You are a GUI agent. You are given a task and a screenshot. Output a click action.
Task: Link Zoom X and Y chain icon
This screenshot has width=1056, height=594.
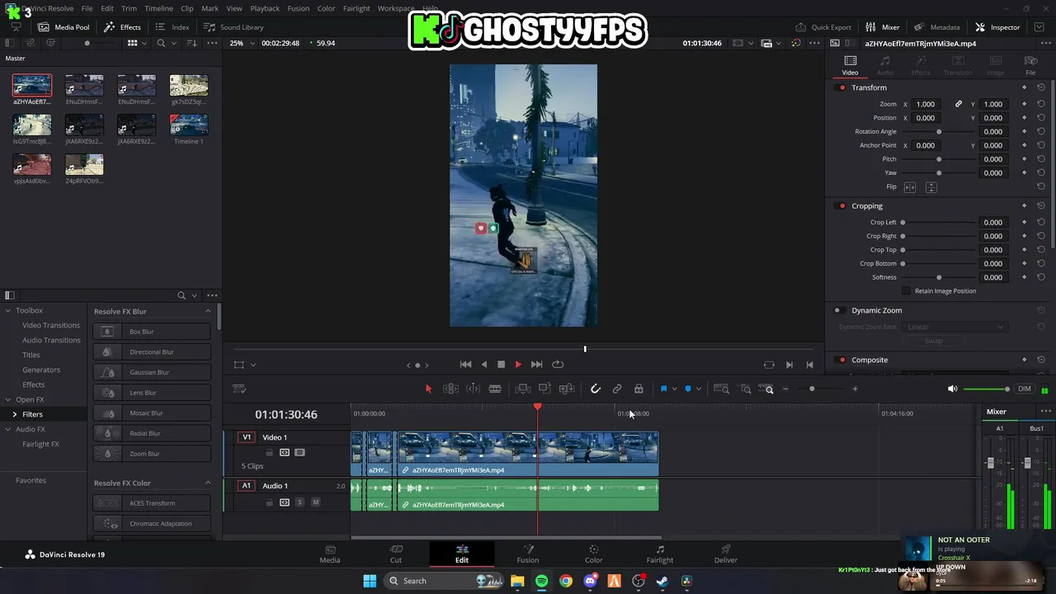[959, 104]
